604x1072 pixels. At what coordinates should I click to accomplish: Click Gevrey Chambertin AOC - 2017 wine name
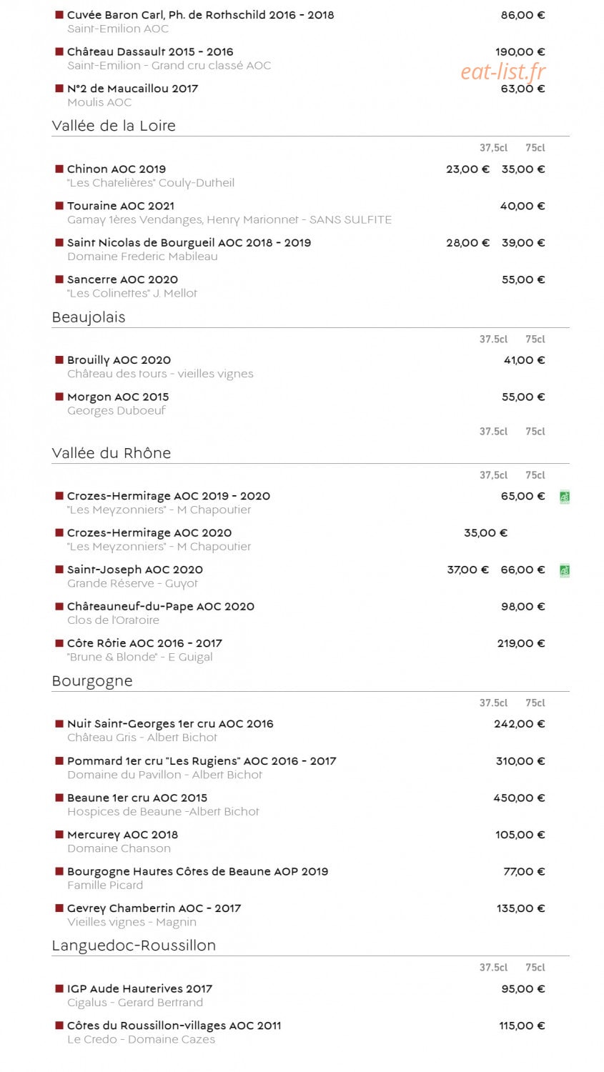tap(154, 908)
